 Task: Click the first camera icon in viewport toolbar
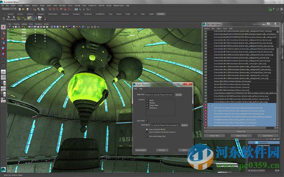(10, 27)
